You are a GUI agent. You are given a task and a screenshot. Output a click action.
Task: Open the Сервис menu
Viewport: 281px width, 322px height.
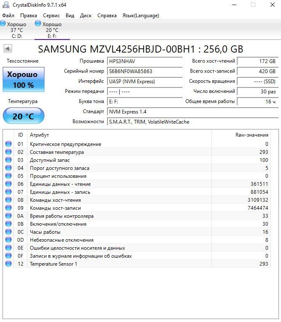tap(51, 16)
